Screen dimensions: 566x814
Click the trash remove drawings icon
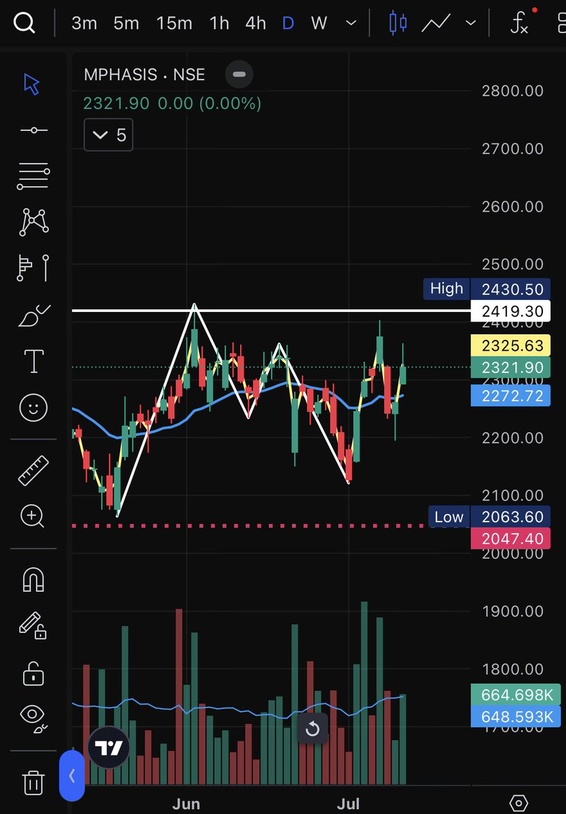pos(33,782)
